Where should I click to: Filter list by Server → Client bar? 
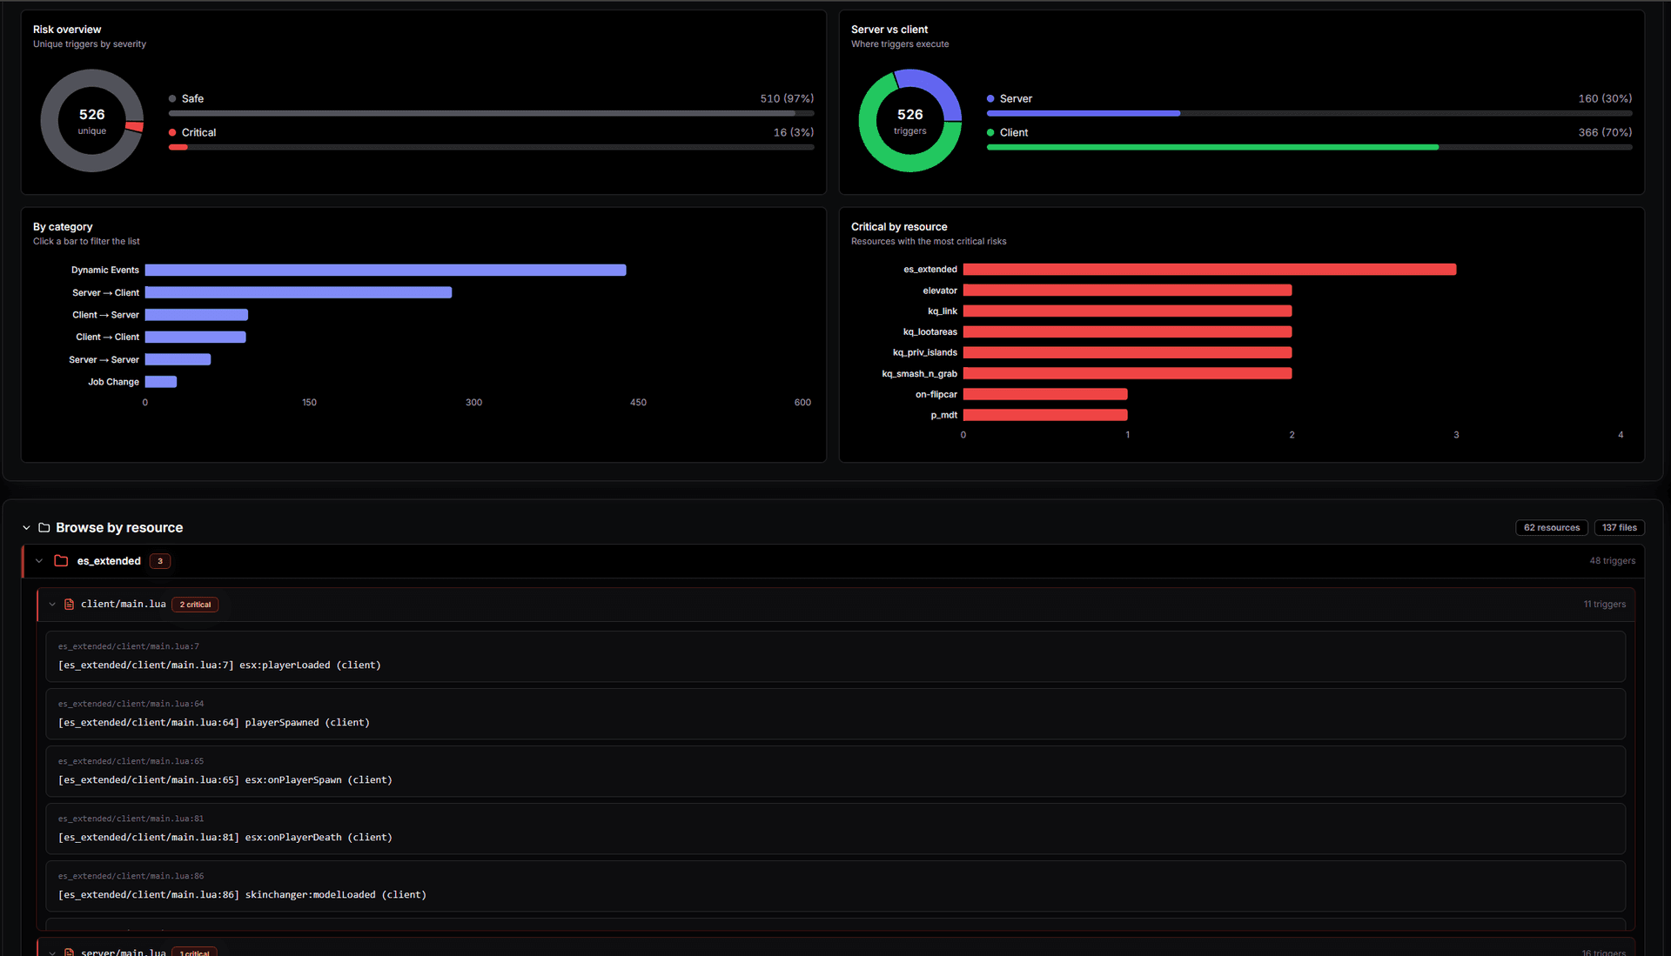[299, 293]
